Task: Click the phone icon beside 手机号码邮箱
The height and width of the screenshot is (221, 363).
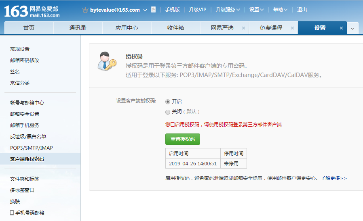Action: tap(12, 213)
